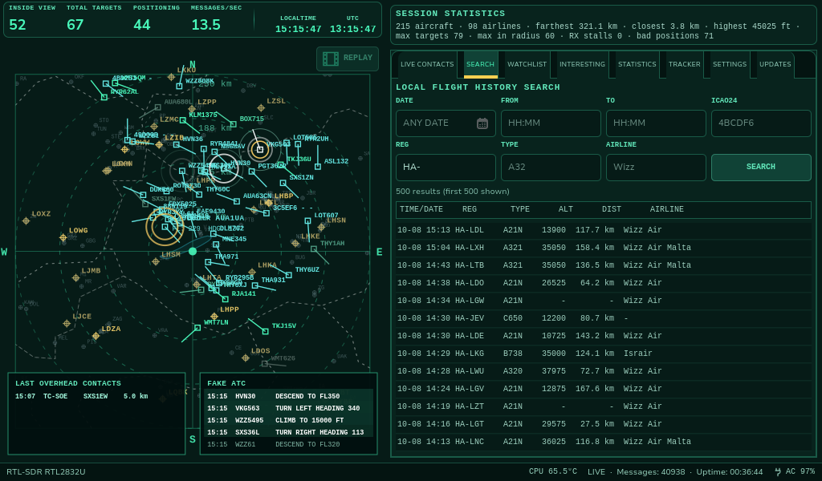Select aircraft marker WMT7LN on radar

pos(197,328)
